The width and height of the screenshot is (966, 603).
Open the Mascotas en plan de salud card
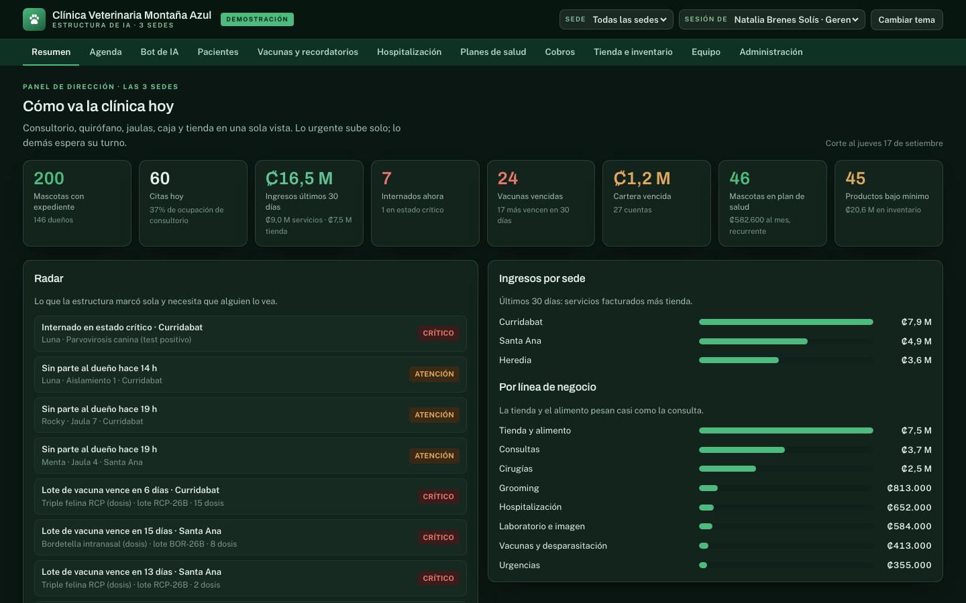(x=773, y=203)
